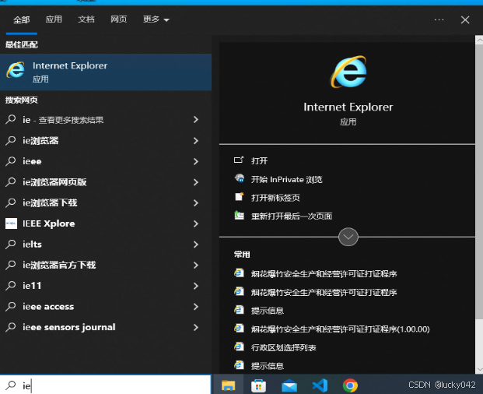Viewport: 483px width, 394px height.
Task: Click search icon beside 'ie11' suggestion
Action: 10,285
